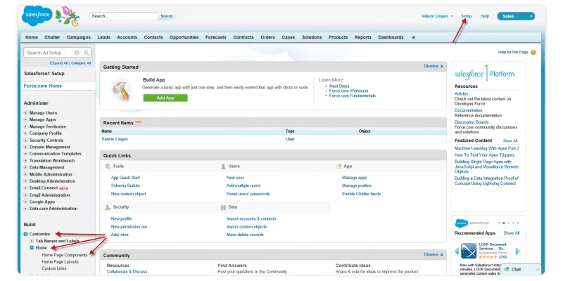Click the Discussion Boards link
The height and width of the screenshot is (281, 563).
[472, 122]
